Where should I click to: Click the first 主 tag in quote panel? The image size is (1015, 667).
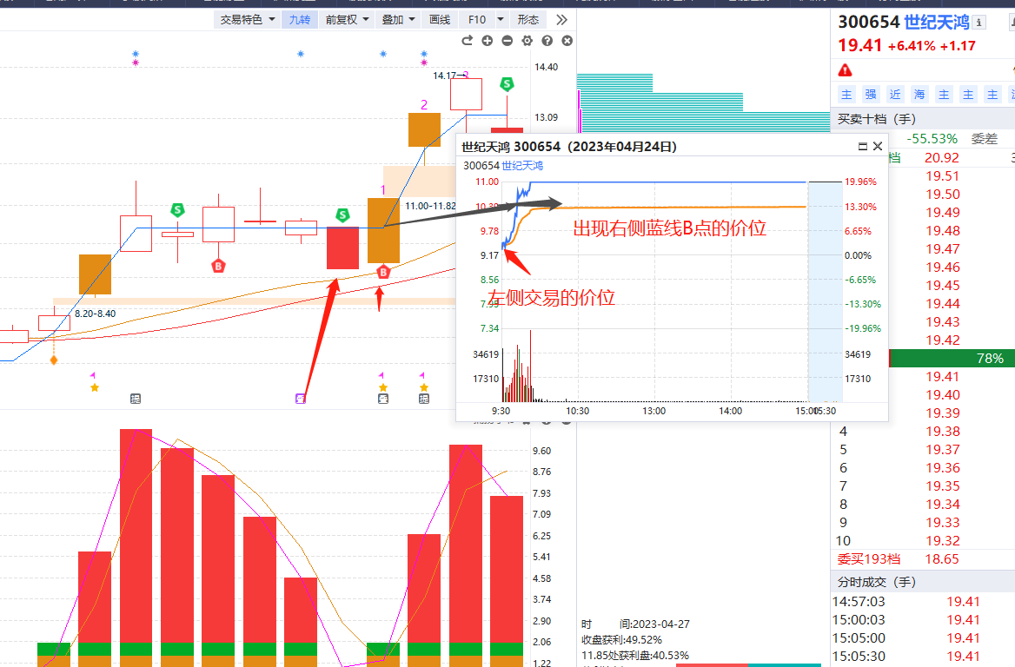tap(846, 95)
